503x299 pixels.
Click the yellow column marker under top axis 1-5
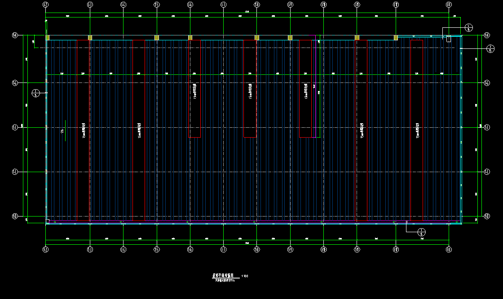coord(157,38)
